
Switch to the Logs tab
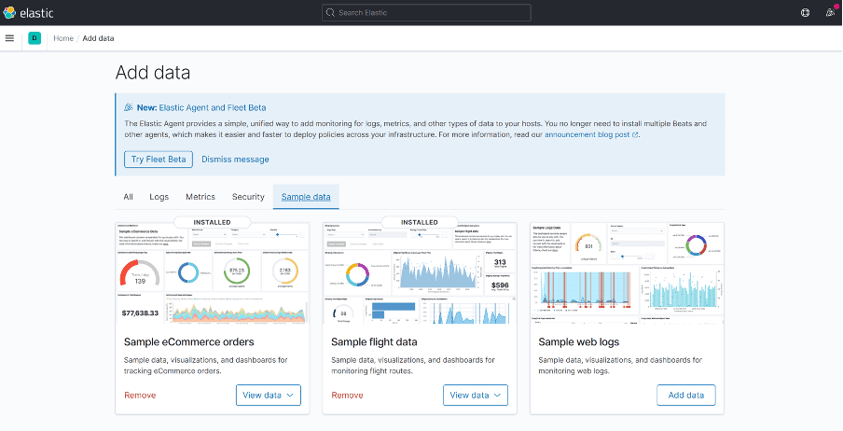(x=159, y=197)
